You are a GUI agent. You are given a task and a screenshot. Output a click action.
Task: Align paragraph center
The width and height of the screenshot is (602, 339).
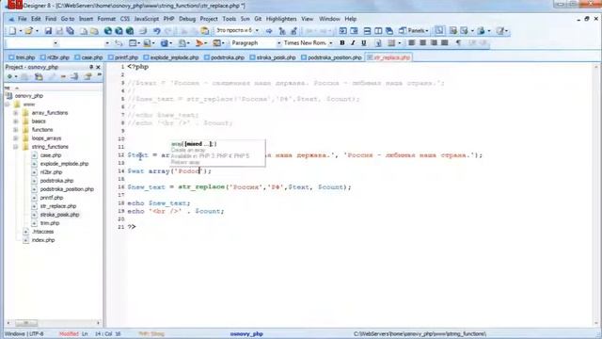[422, 43]
